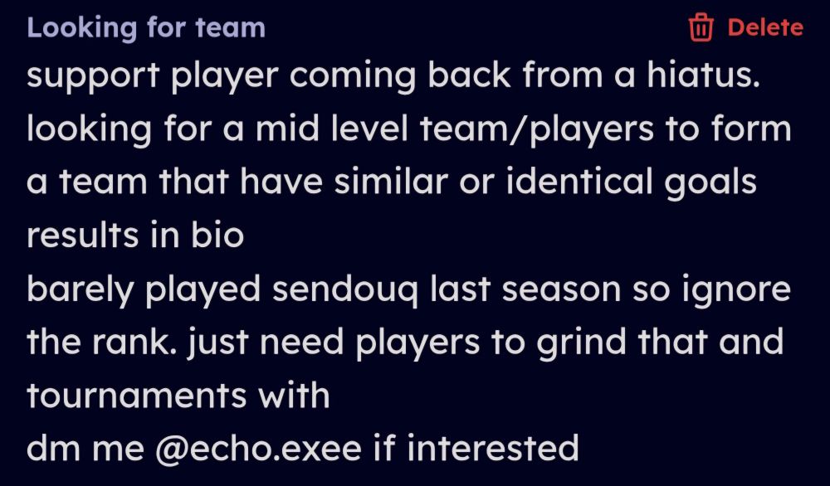The width and height of the screenshot is (830, 486).
Task: Click the word sendouq in the post
Action: 344,289
